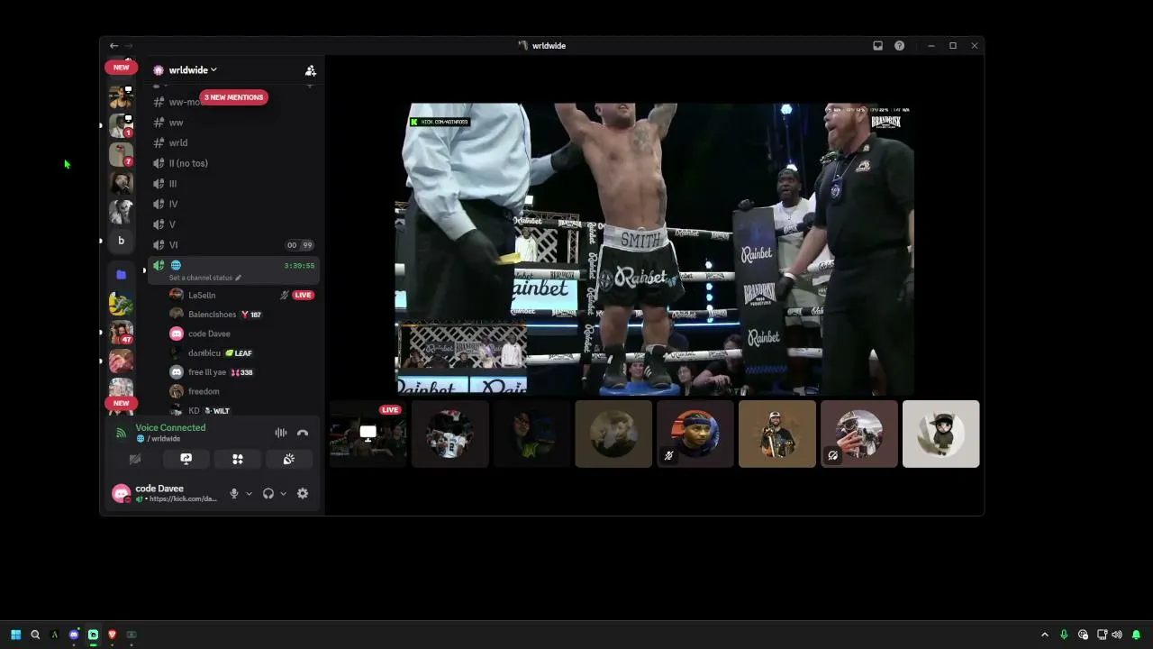Open the wrld text channel
Image resolution: width=1153 pixels, height=649 pixels.
point(232,142)
